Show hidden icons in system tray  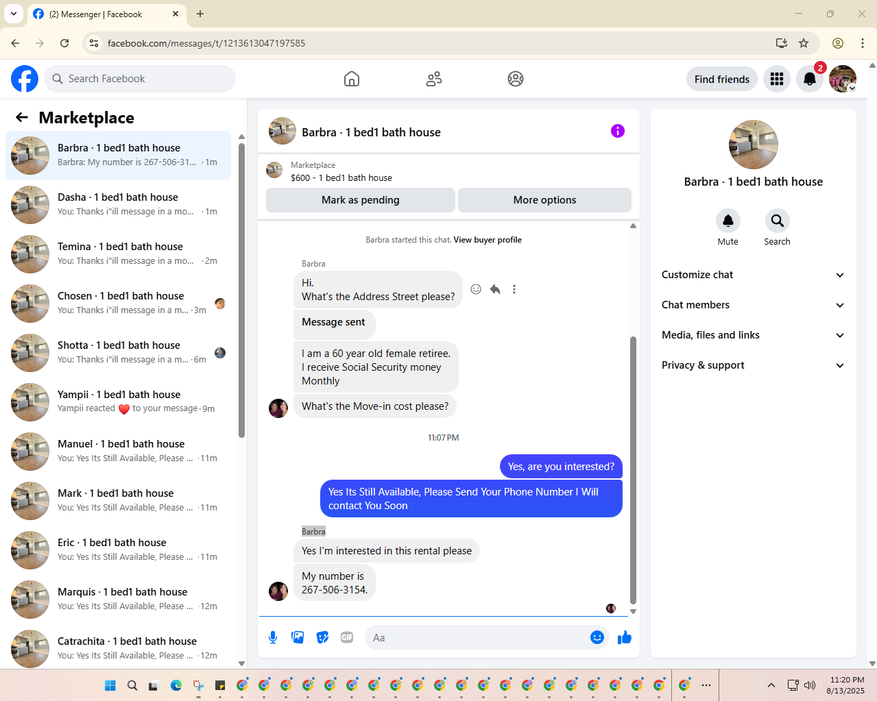(x=771, y=685)
